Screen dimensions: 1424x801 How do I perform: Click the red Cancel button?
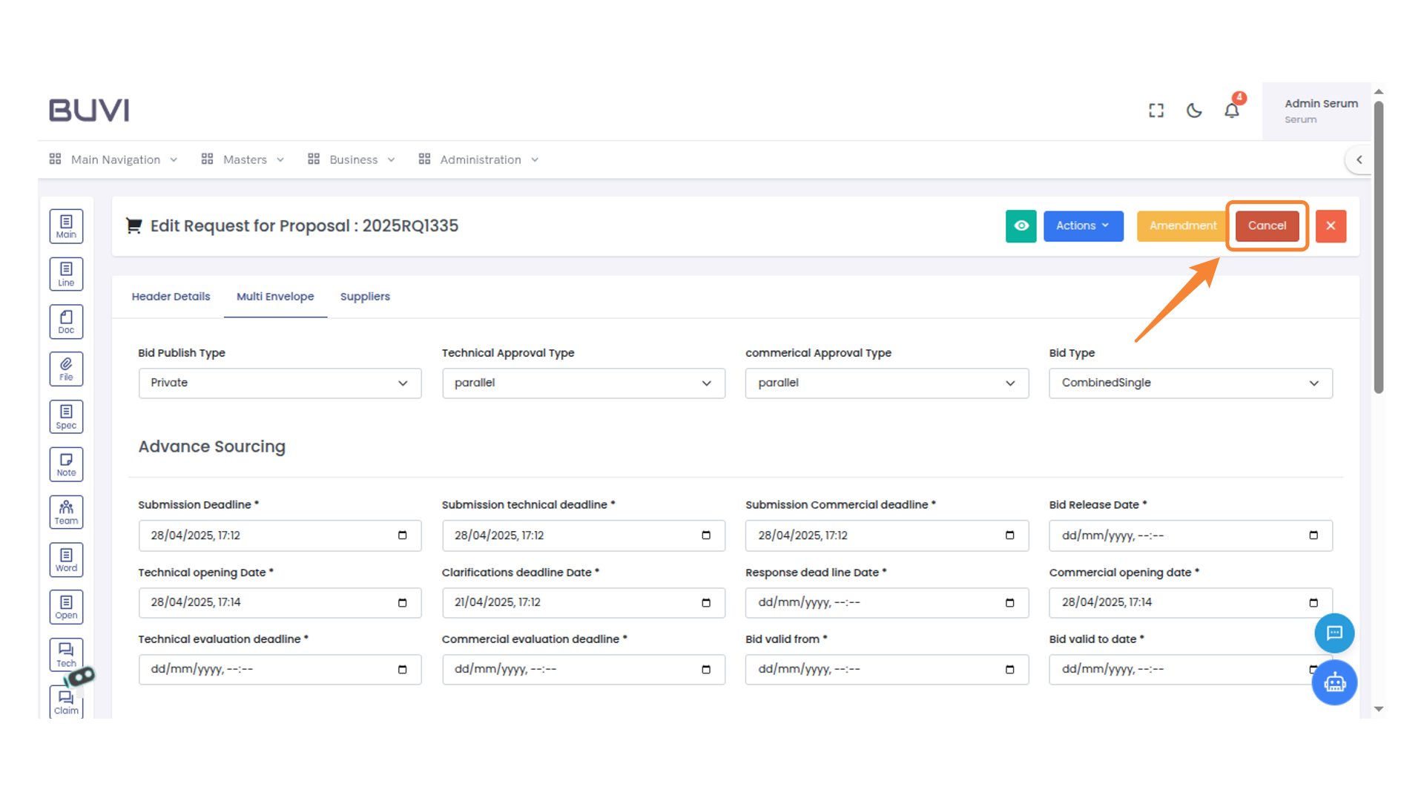(x=1266, y=226)
